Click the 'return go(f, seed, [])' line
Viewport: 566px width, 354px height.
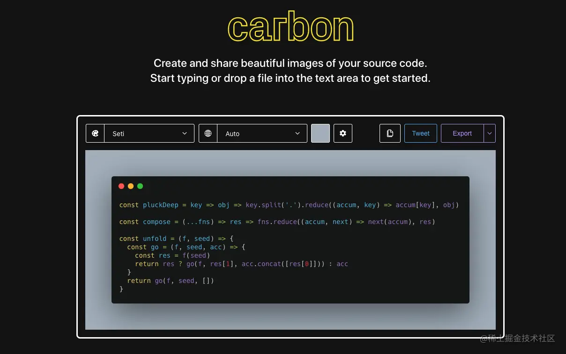coord(171,281)
